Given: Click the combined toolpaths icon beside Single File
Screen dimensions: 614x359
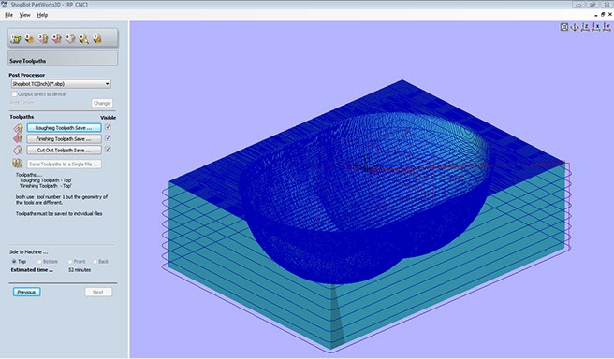Looking at the screenshot, I should pos(18,164).
